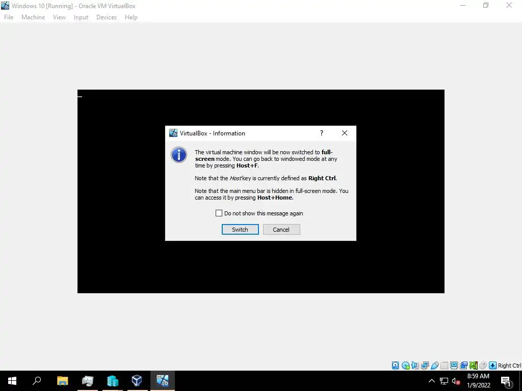
Task: Click the muted volume tray icon
Action: (456, 381)
